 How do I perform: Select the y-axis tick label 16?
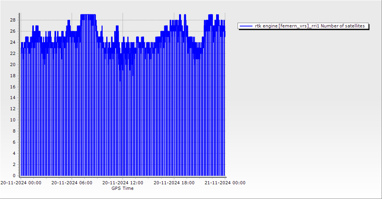pyautogui.click(x=13, y=87)
